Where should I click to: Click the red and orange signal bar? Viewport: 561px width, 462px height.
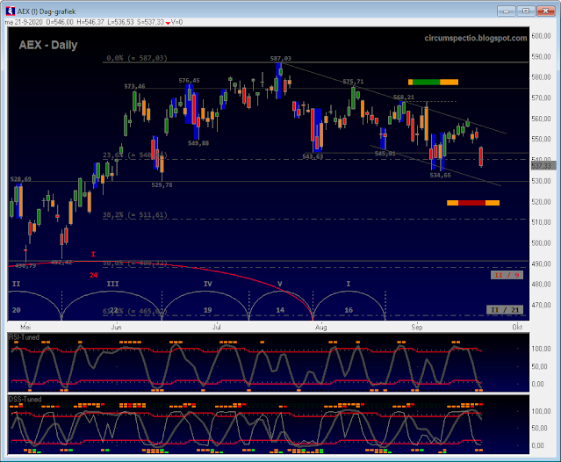(473, 203)
